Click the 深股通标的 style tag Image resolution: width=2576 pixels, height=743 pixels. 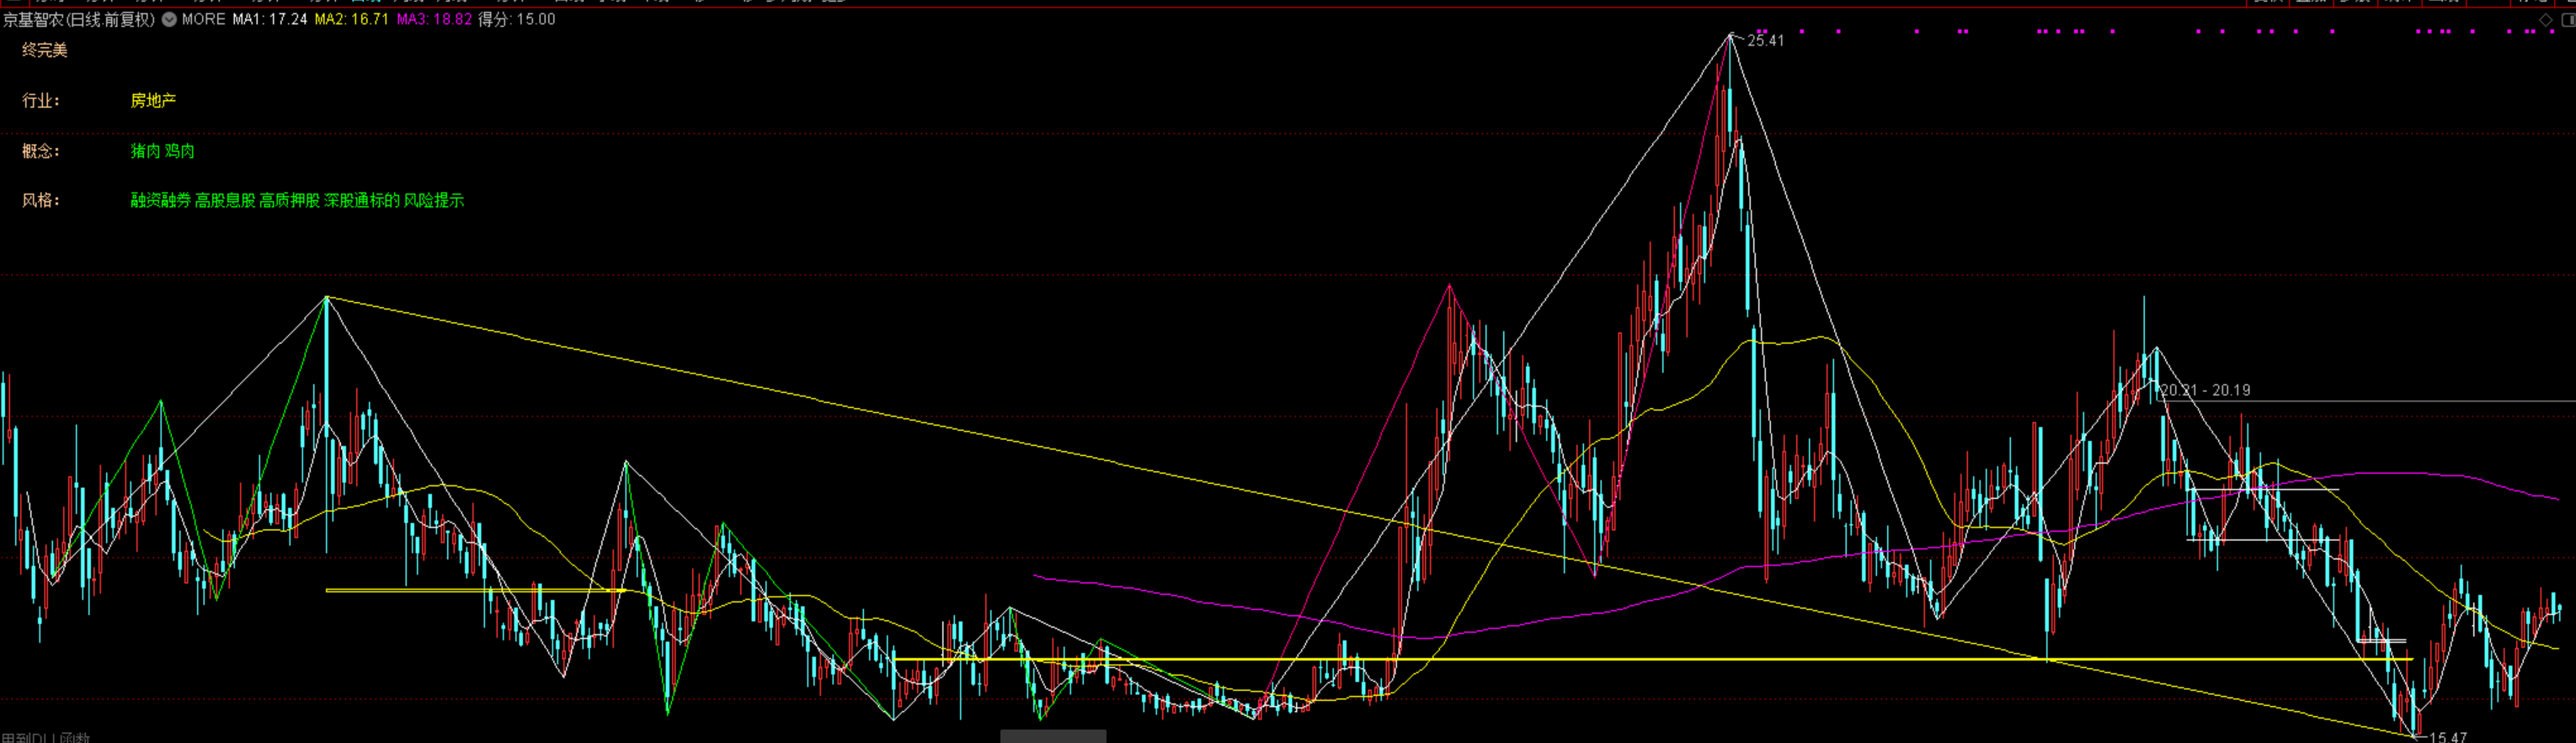click(x=362, y=201)
